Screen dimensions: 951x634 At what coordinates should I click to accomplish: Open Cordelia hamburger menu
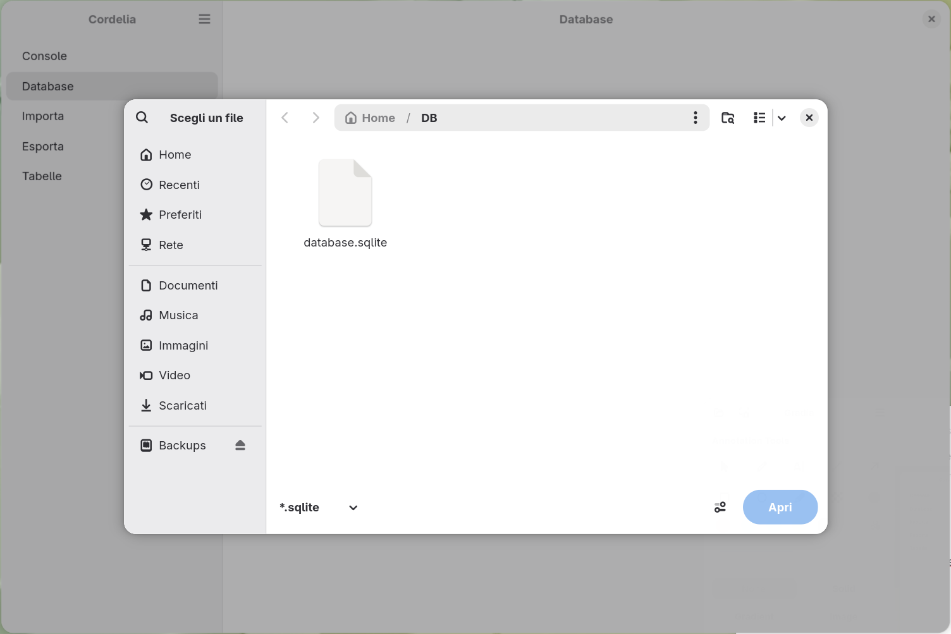pyautogui.click(x=204, y=19)
